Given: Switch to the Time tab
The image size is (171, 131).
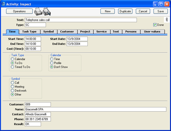Looking at the screenshot, I should point(12,32).
